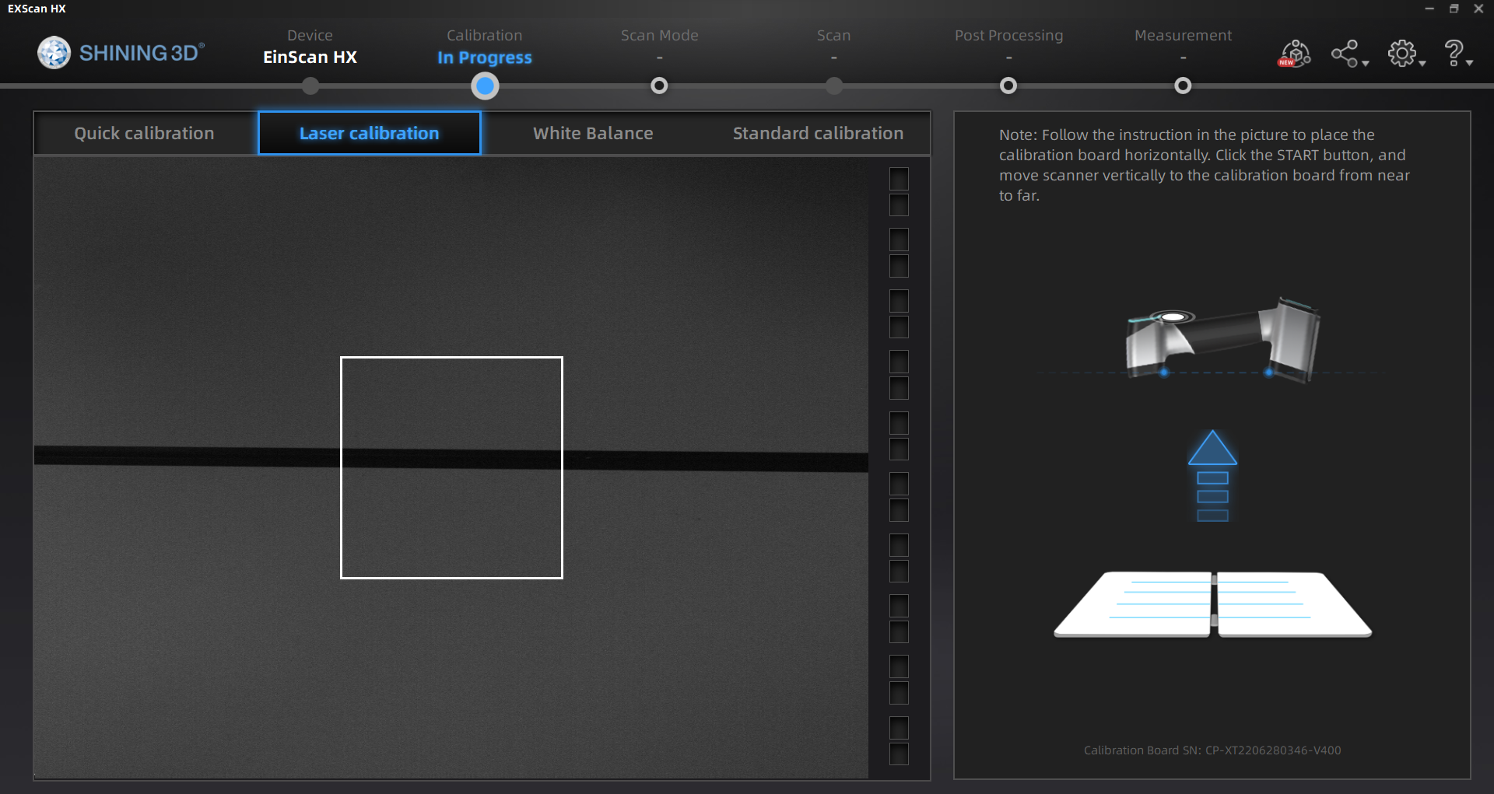This screenshot has width=1494, height=794.
Task: Open the settings gear menu
Action: 1402,54
